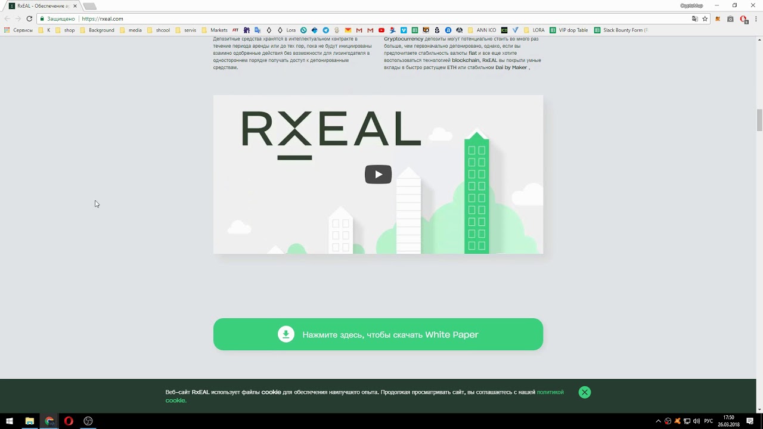Open the Сервисы apps shortcut
763x429 pixels.
tap(18, 30)
